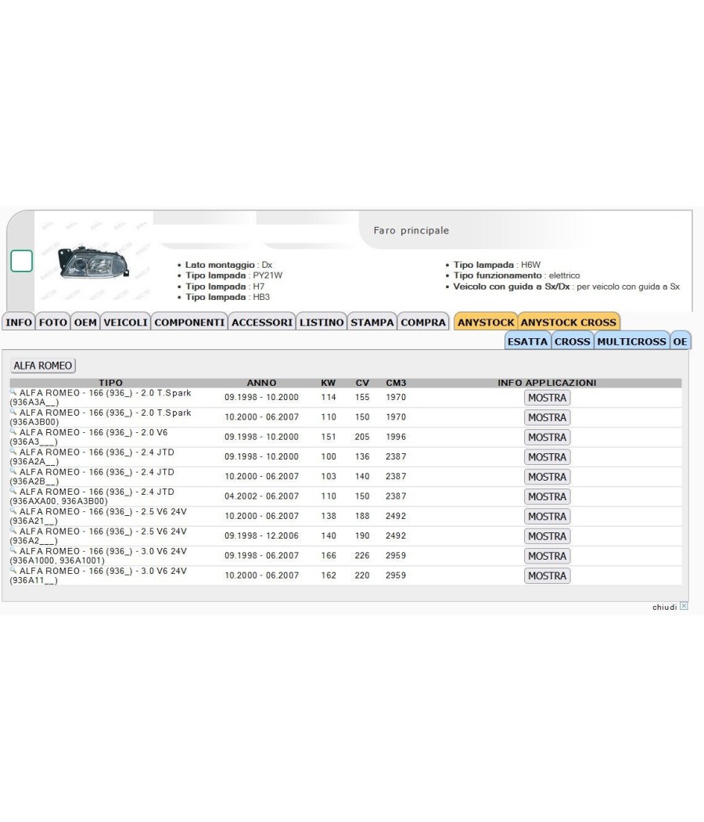The width and height of the screenshot is (704, 822).
Task: Select the CROSS tab
Action: [x=572, y=341]
